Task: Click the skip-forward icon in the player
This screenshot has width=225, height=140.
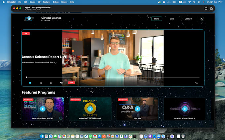Action: [51, 83]
